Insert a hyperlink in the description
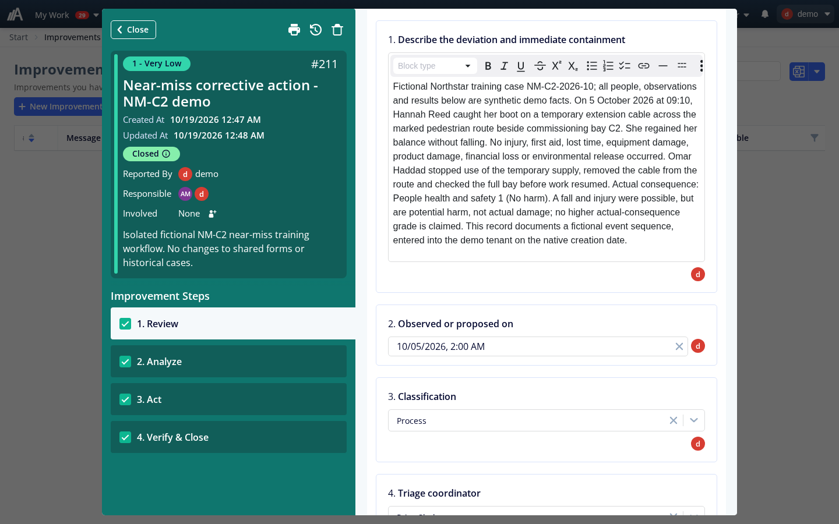Image resolution: width=839 pixels, height=524 pixels. pyautogui.click(x=644, y=66)
